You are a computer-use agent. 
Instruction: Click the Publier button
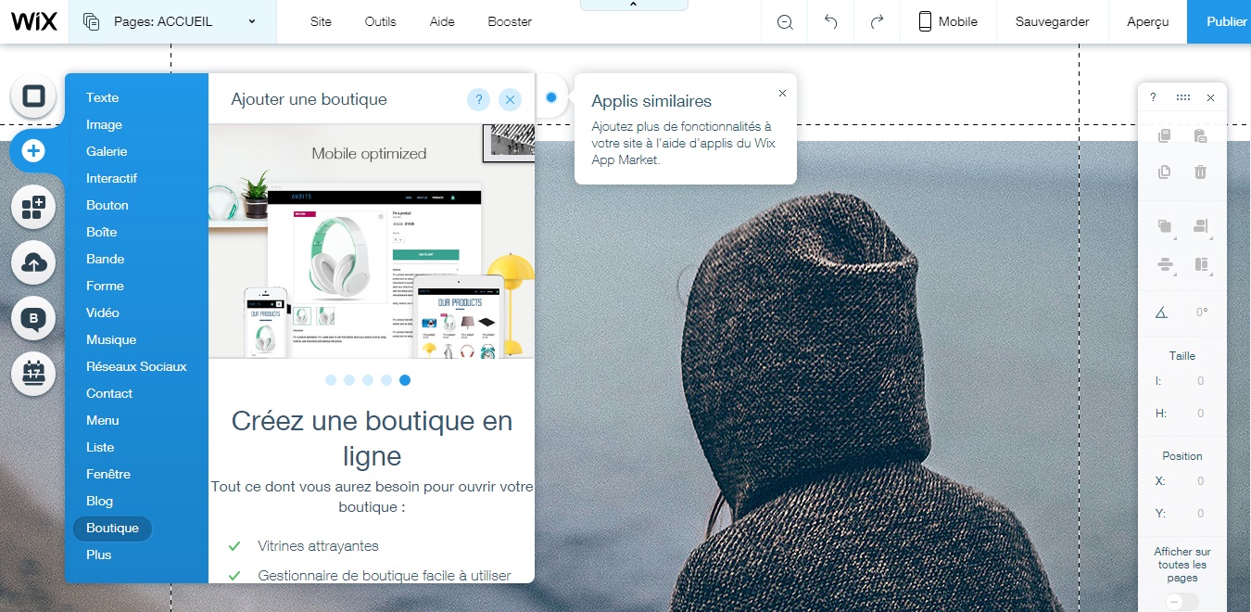pyautogui.click(x=1225, y=21)
